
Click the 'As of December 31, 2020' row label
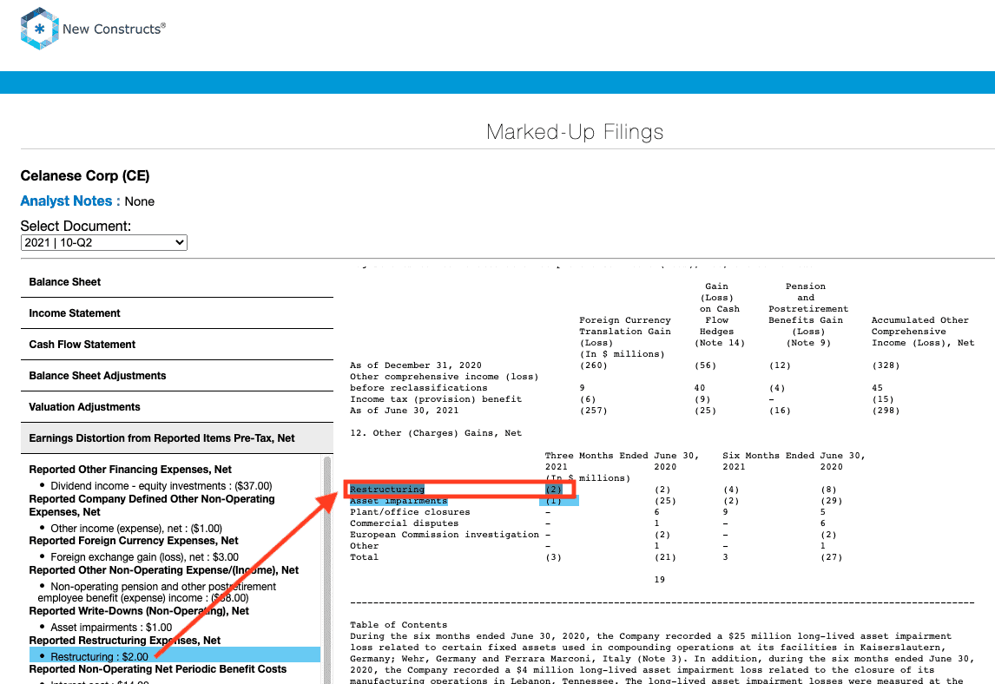416,365
